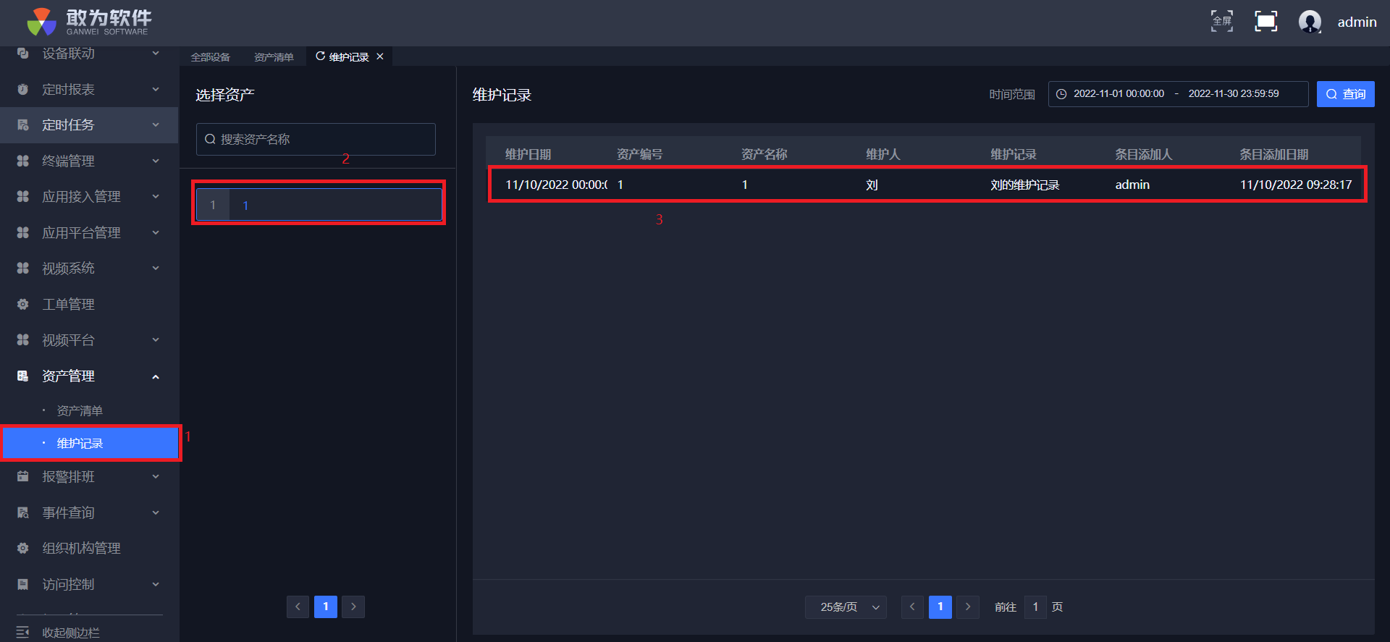
Task: Click the 设备联动 sidebar icon
Action: 23,54
